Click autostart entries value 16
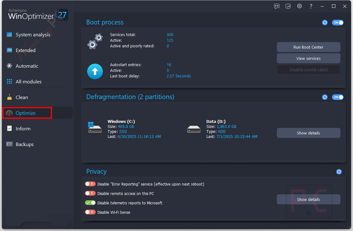Viewport: 353px width, 231px height. tap(169, 65)
